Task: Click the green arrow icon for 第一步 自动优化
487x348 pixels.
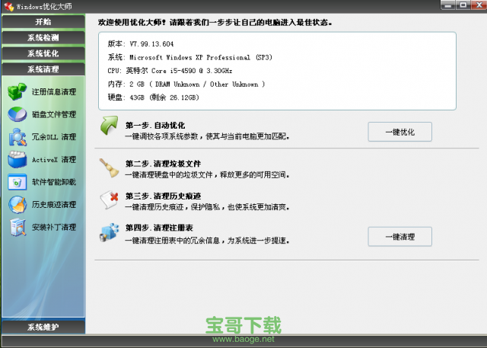Action: click(x=109, y=126)
